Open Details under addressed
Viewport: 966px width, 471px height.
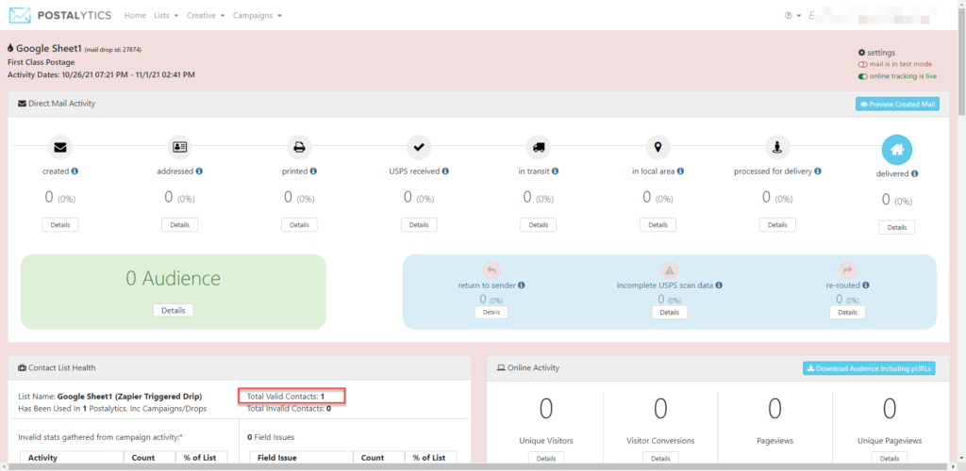click(x=180, y=225)
